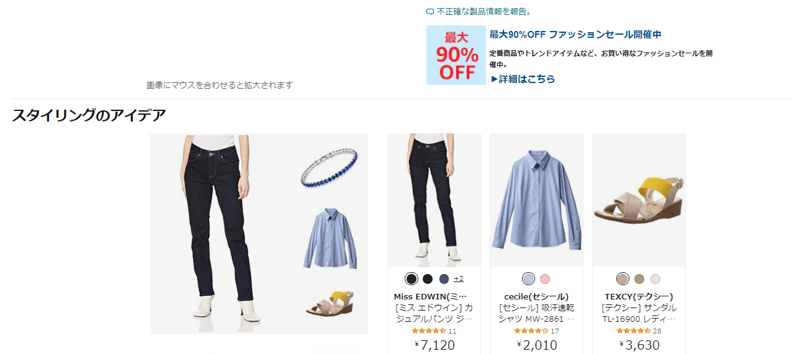Open the 90% OFF sale banner image

coord(456,55)
